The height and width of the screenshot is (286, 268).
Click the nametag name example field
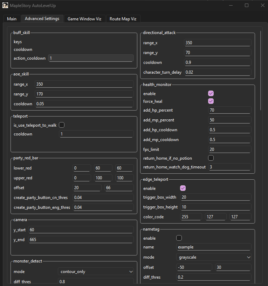point(214,247)
